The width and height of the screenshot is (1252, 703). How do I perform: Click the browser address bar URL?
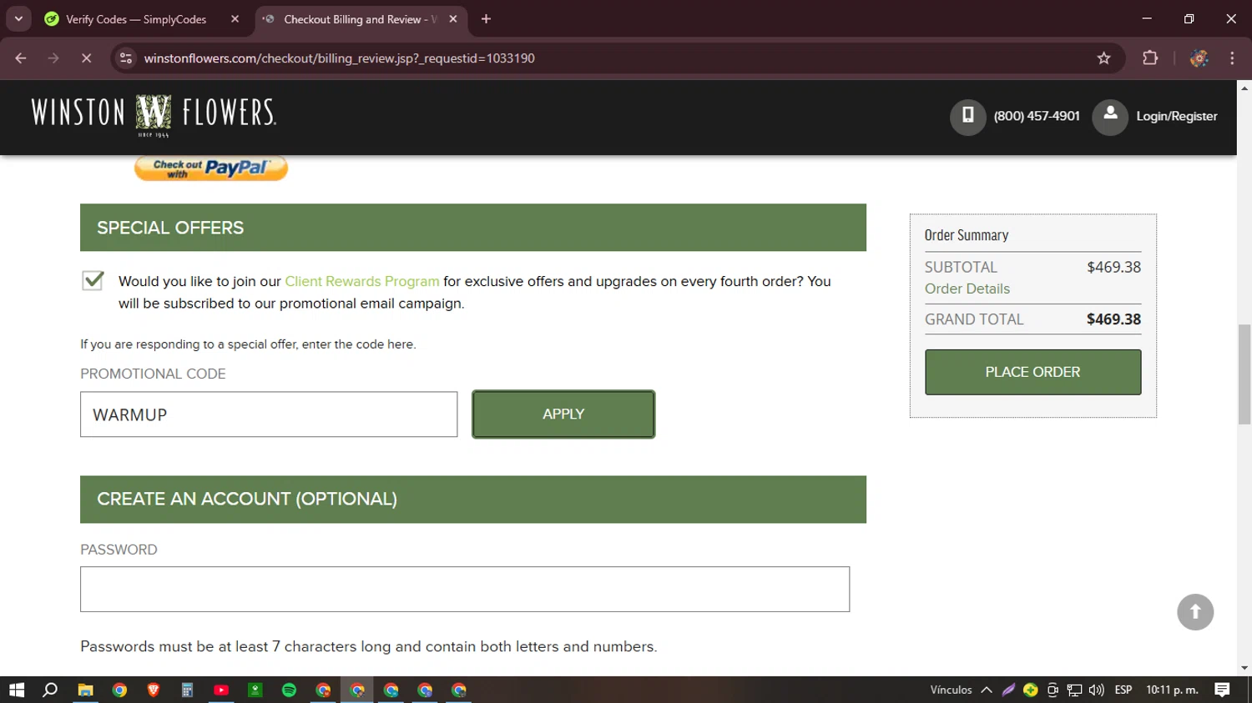(339, 58)
